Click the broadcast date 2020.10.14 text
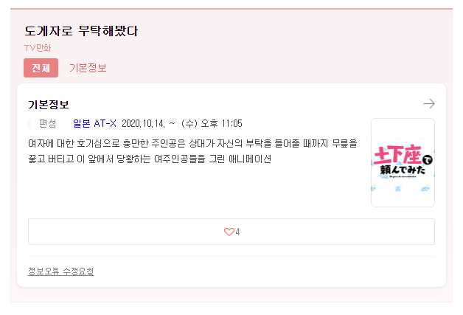Image resolution: width=463 pixels, height=315 pixels. tap(143, 123)
